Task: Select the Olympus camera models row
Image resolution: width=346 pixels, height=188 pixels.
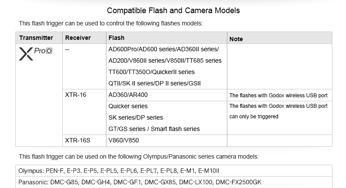Action: 174,171
